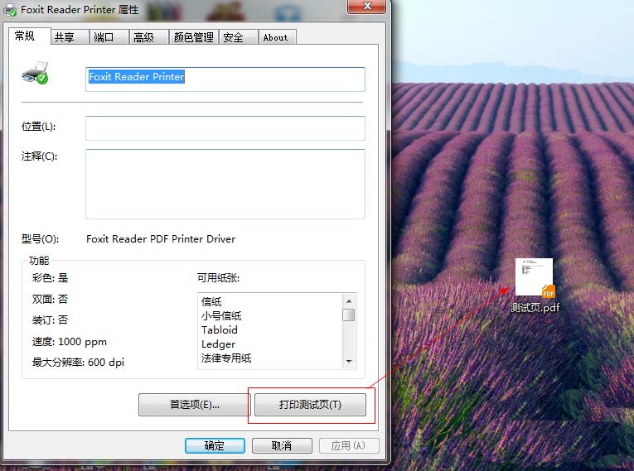Screen dimensions: 634x471
Task: Click the 速度: 1000 ppm text
Action: [69, 342]
